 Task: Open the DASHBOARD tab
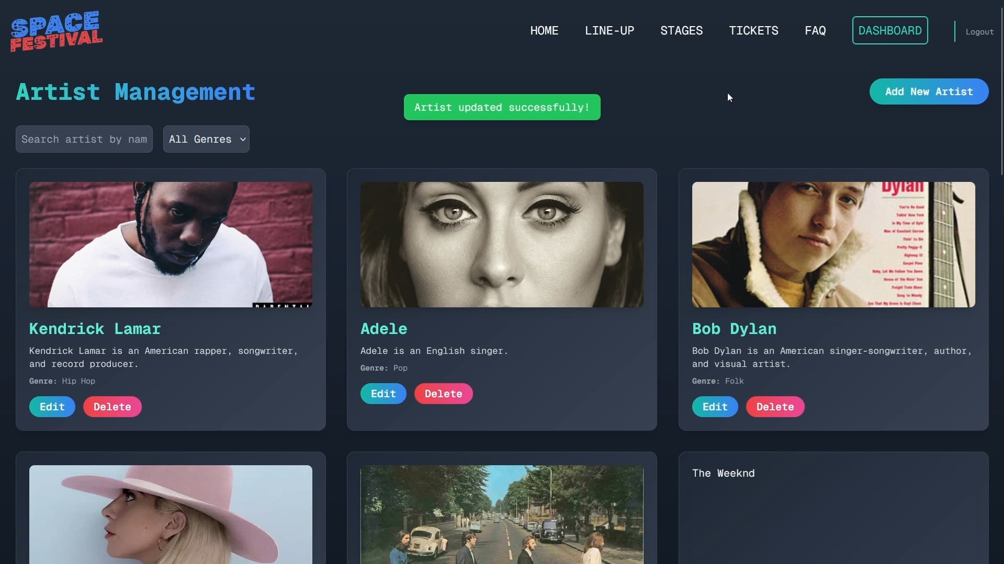click(889, 31)
